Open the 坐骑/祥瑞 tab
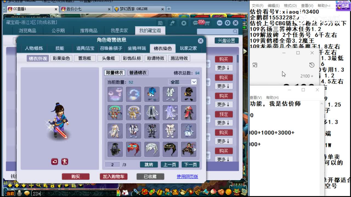 [137, 48]
